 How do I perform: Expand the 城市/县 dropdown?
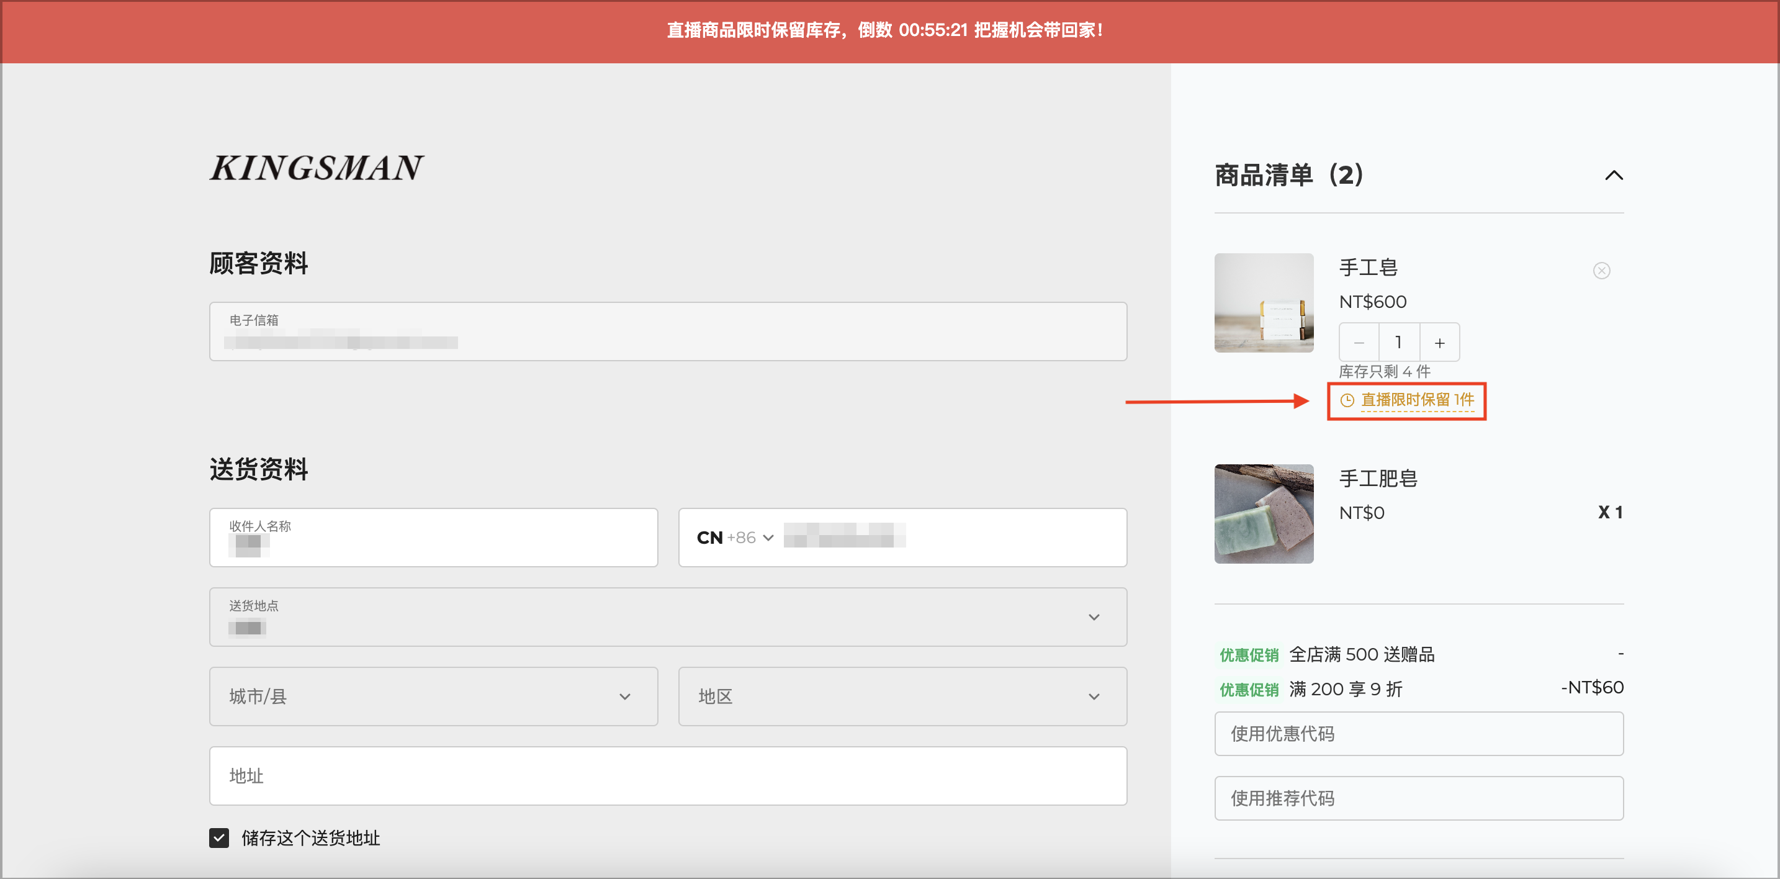point(434,696)
